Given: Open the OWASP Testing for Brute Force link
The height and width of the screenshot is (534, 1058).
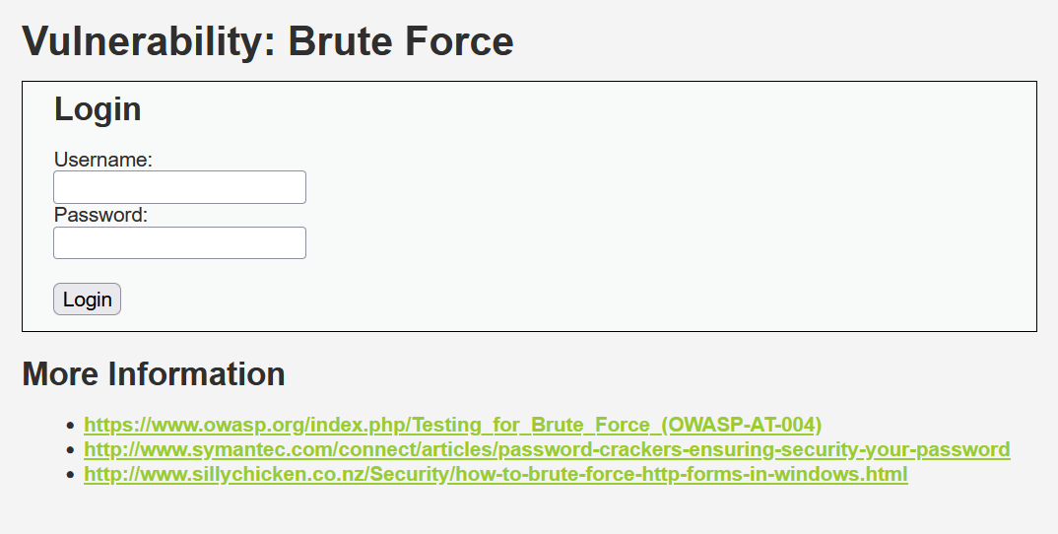Looking at the screenshot, I should pos(453,425).
